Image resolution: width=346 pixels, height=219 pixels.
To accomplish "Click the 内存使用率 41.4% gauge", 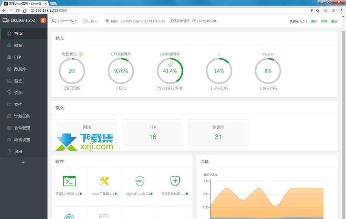I will (x=170, y=71).
